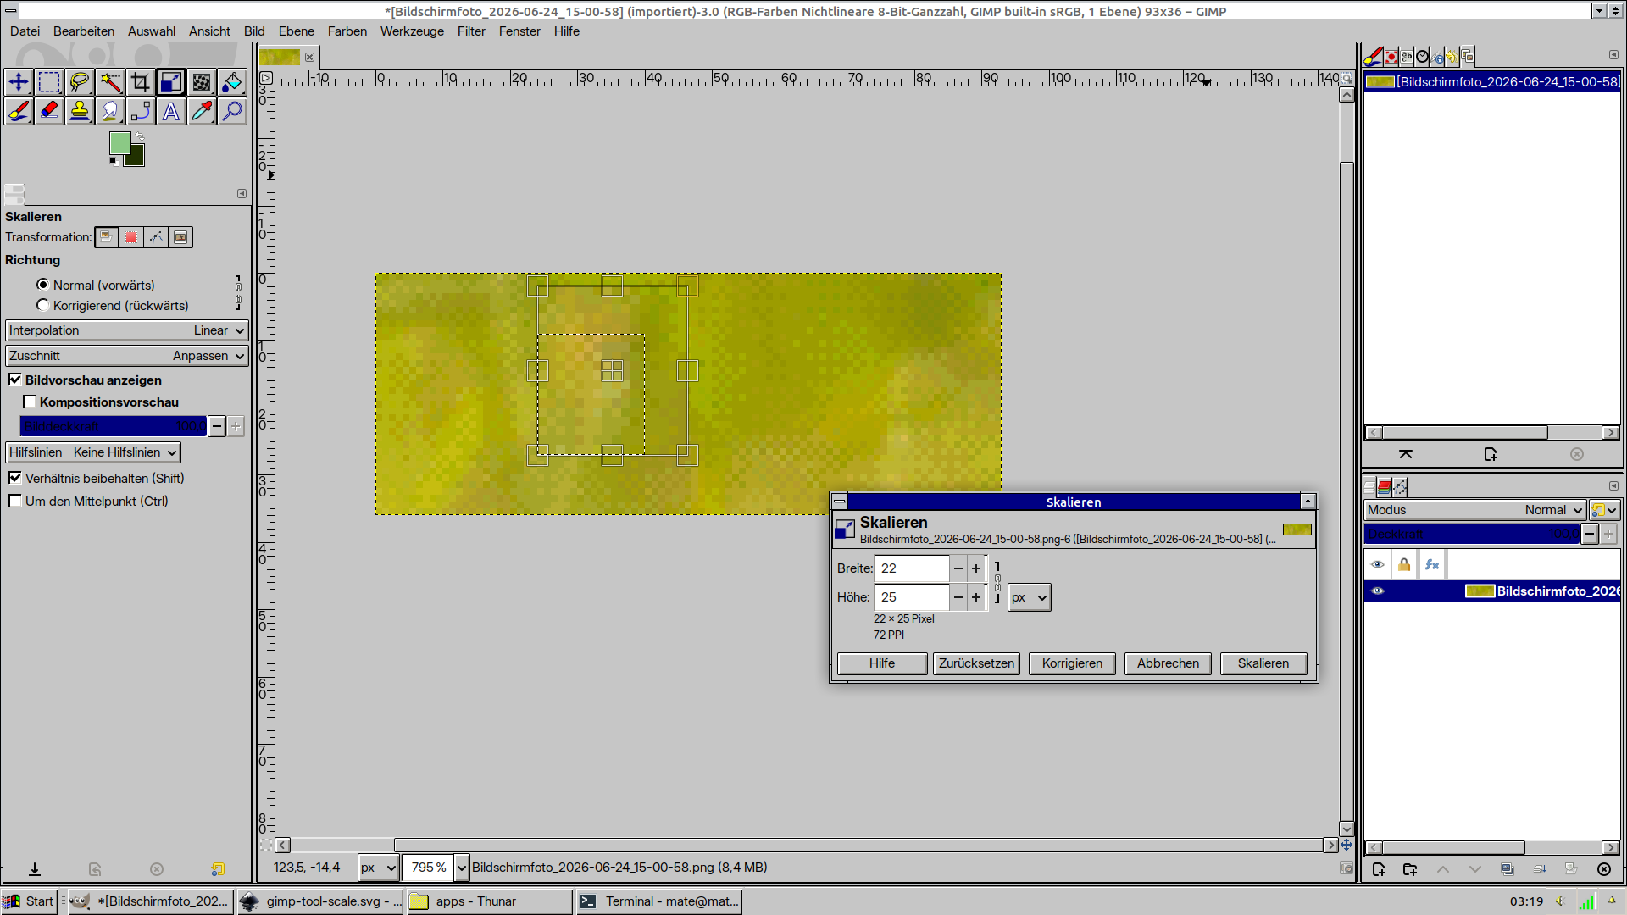Toggle the layer lock header icon
Image resolution: width=1627 pixels, height=915 pixels.
pos(1404,564)
